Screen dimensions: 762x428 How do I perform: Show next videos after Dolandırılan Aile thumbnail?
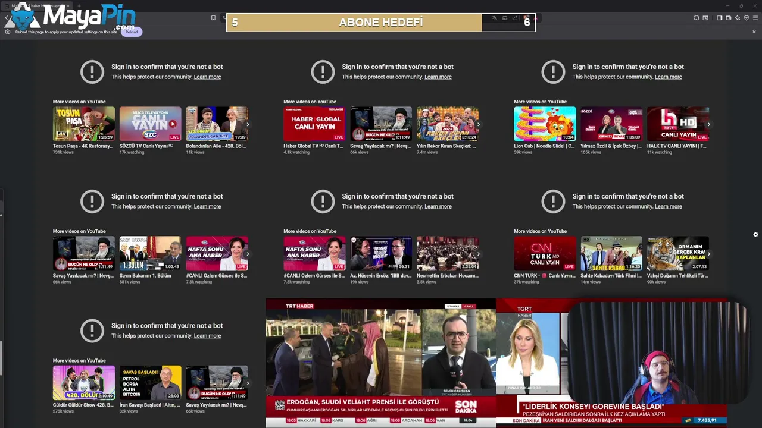click(248, 124)
